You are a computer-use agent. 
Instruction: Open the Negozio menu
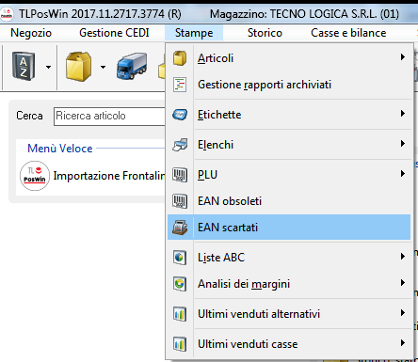(31, 33)
